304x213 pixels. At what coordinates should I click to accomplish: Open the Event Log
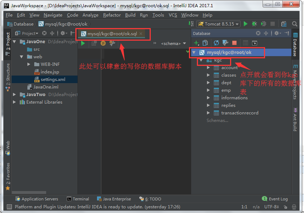[275, 199]
